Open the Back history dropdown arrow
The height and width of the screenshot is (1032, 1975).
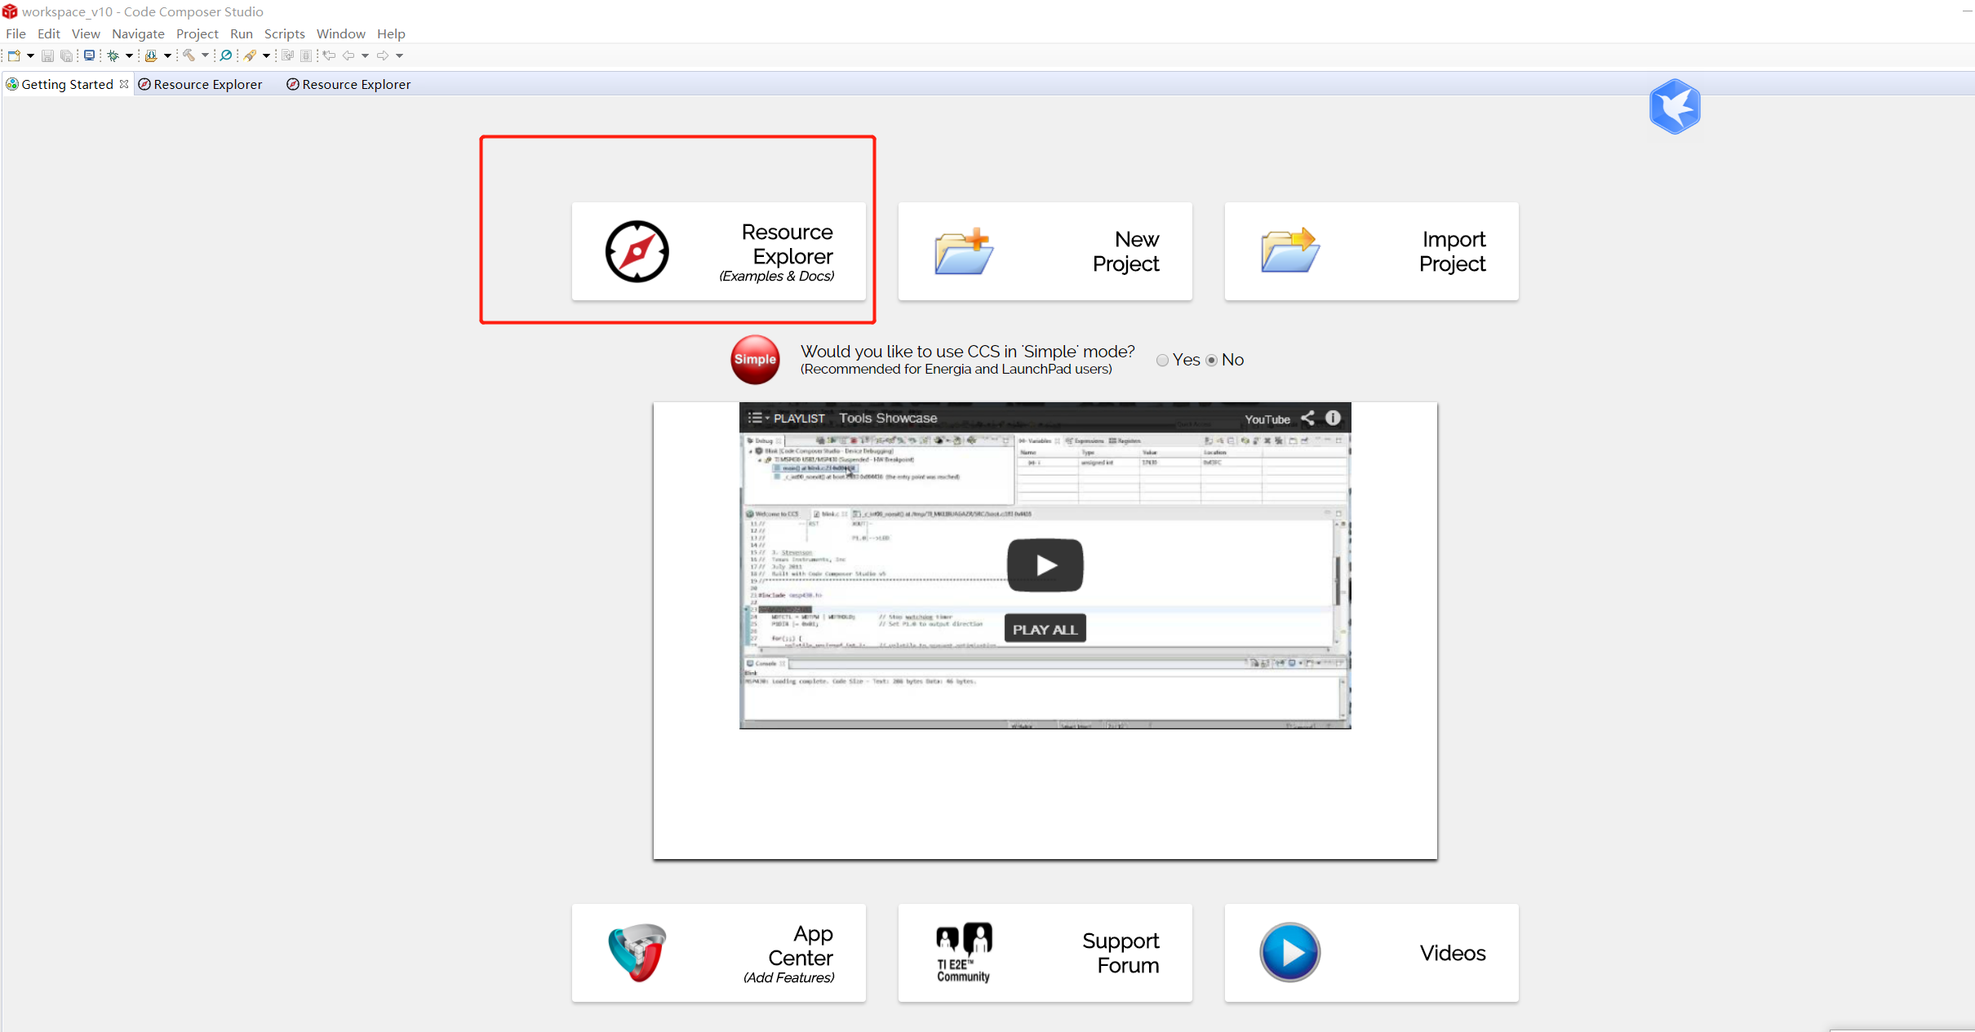[x=365, y=55]
